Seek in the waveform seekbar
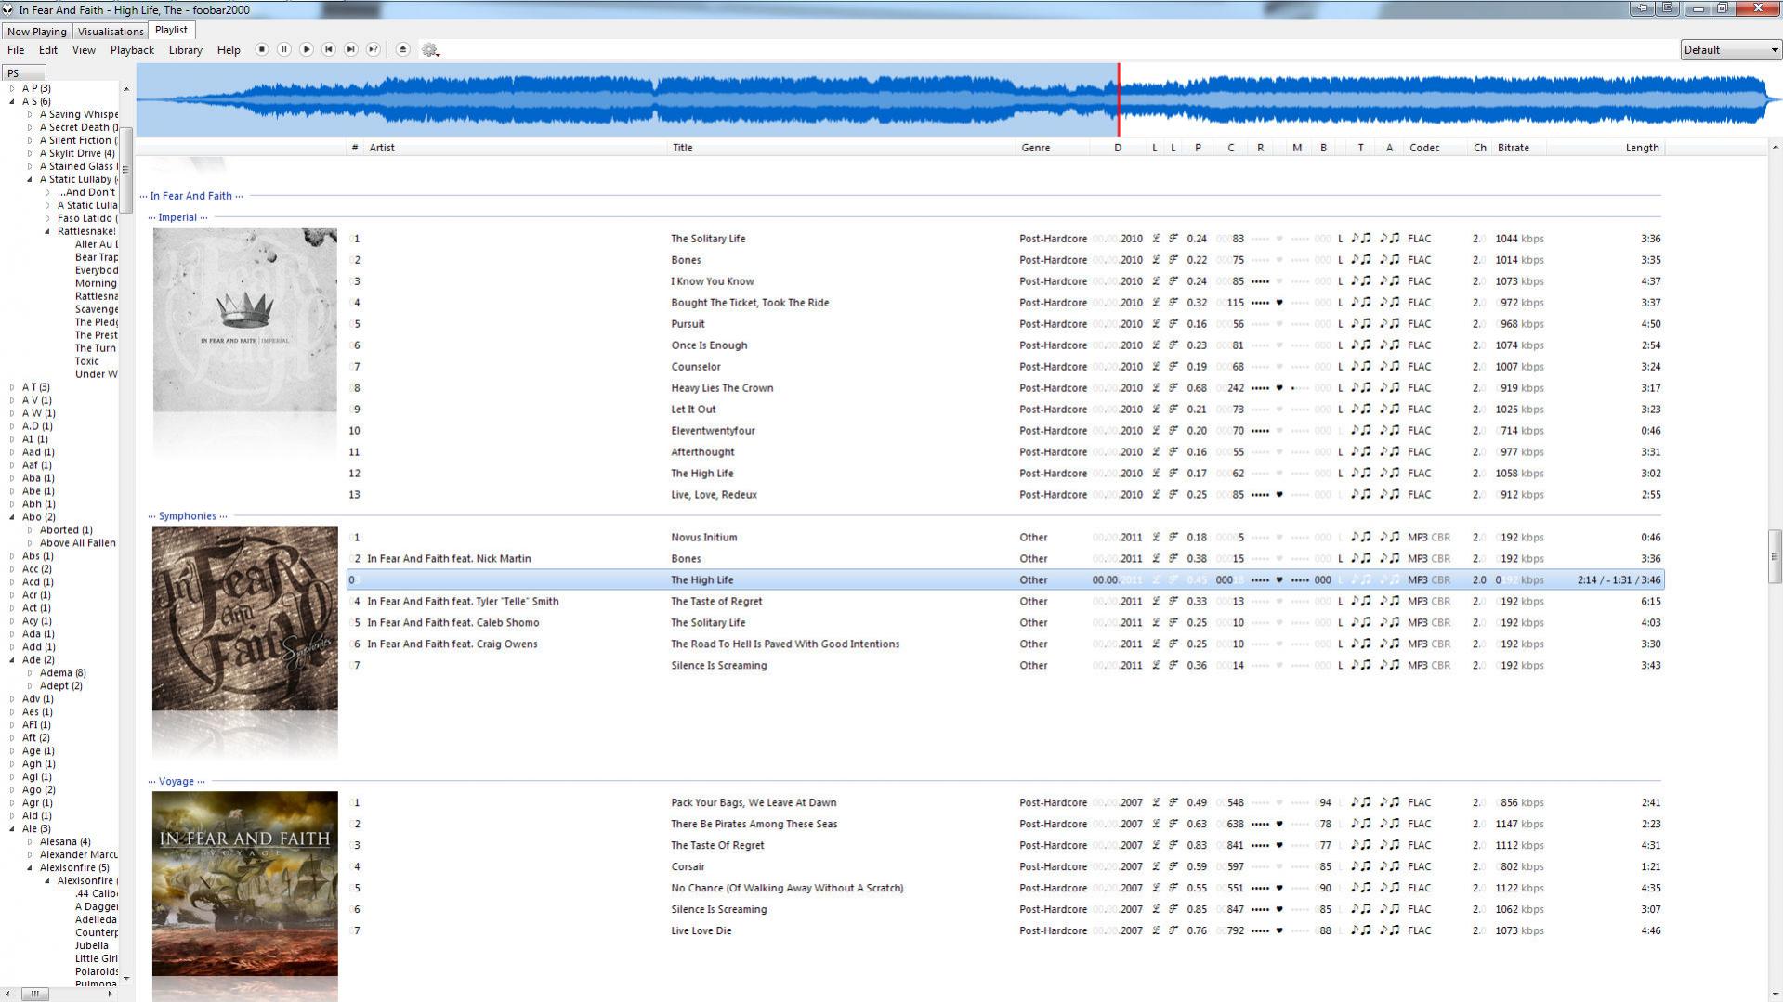The height and width of the screenshot is (1002, 1783). [x=959, y=99]
